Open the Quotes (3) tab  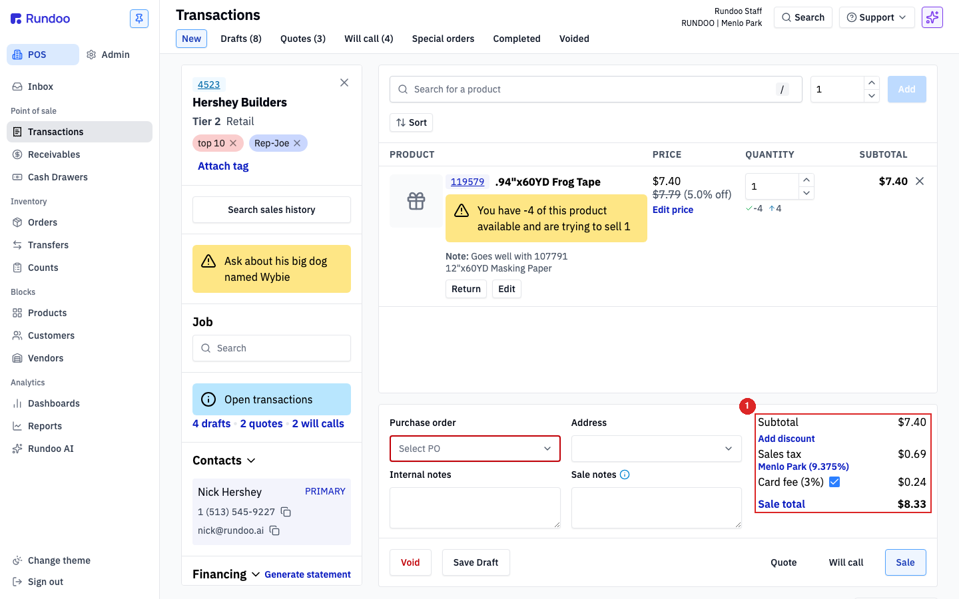(x=303, y=39)
